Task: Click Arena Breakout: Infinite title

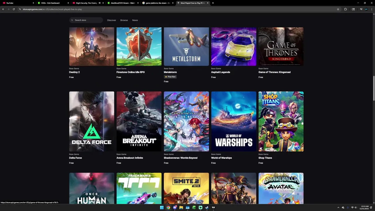Action: pyautogui.click(x=130, y=158)
